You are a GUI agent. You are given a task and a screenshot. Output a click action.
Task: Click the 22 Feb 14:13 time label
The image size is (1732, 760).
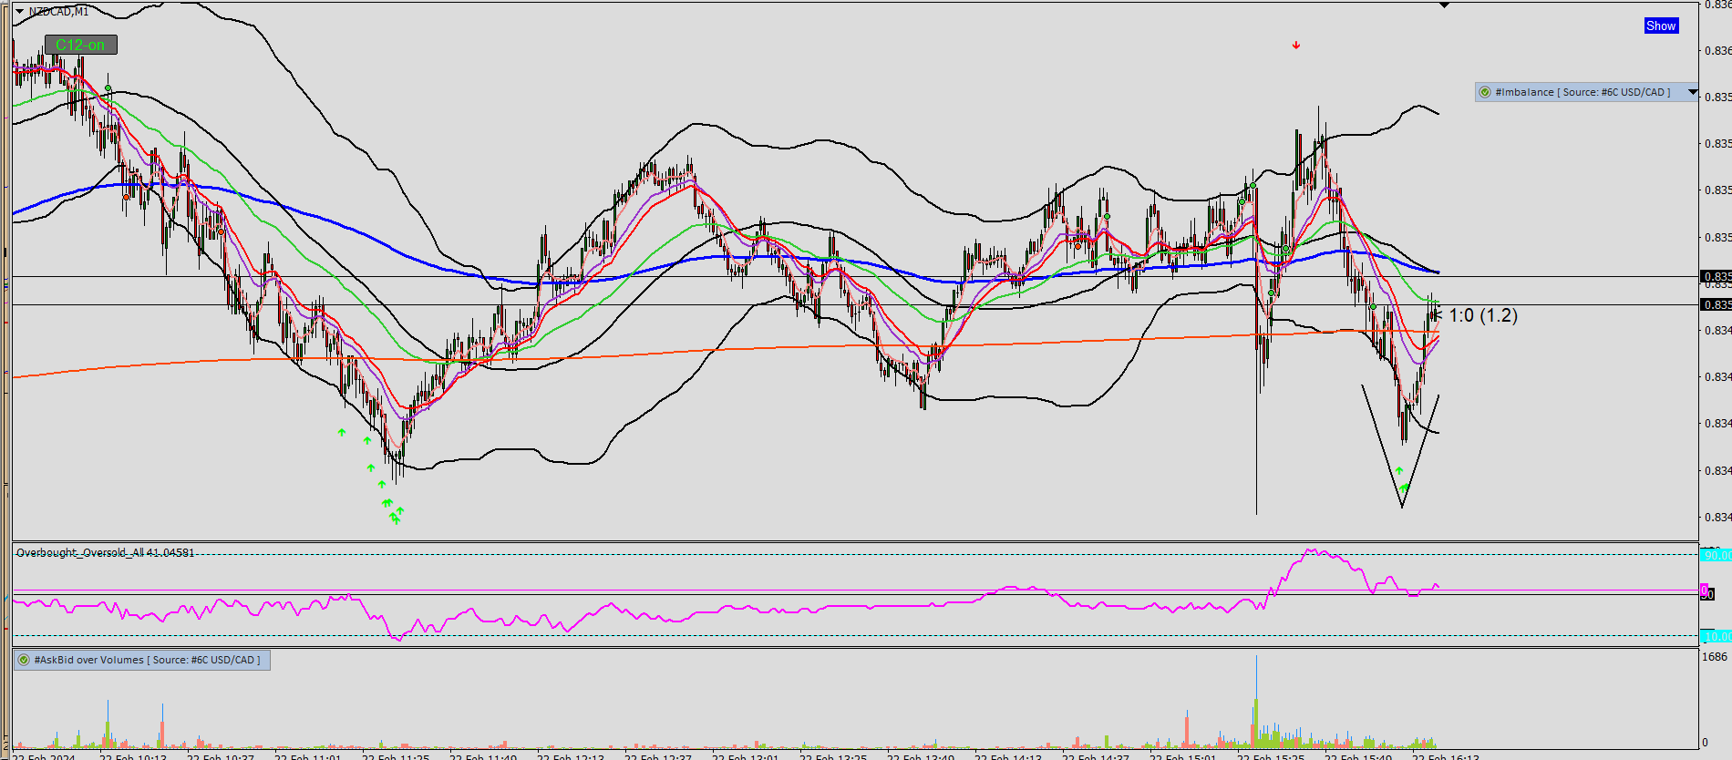point(1008,755)
